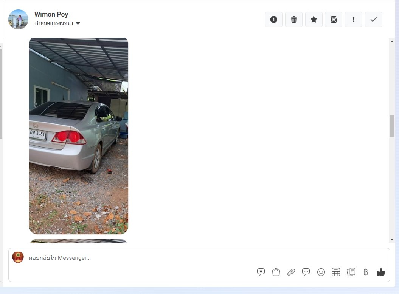Delete conversation with the trash icon
Screen dimensions: 399x294
pos(293,20)
